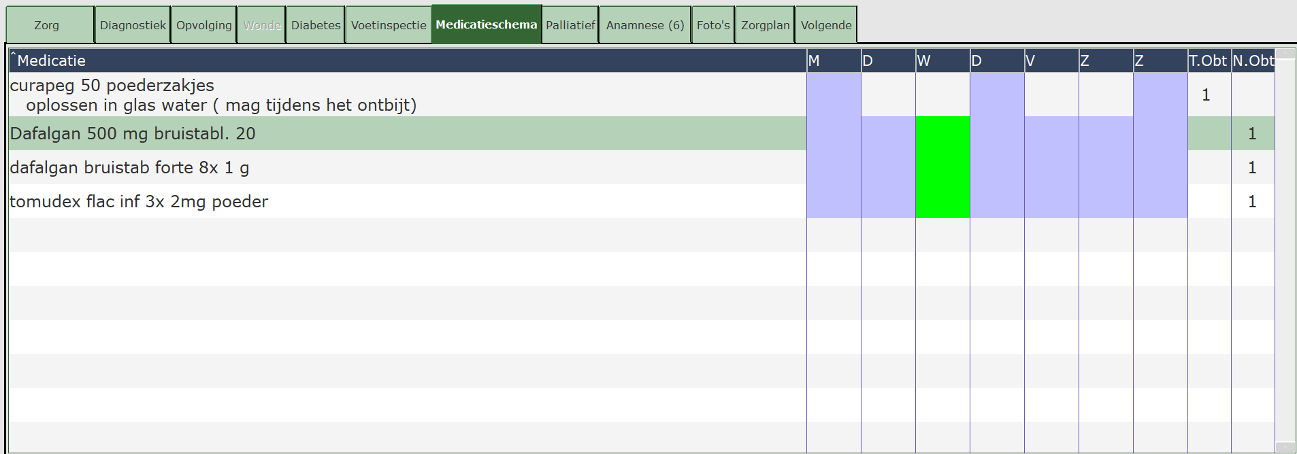Click the purple M cell for curapeg
This screenshot has width=1297, height=454.
pos(834,94)
